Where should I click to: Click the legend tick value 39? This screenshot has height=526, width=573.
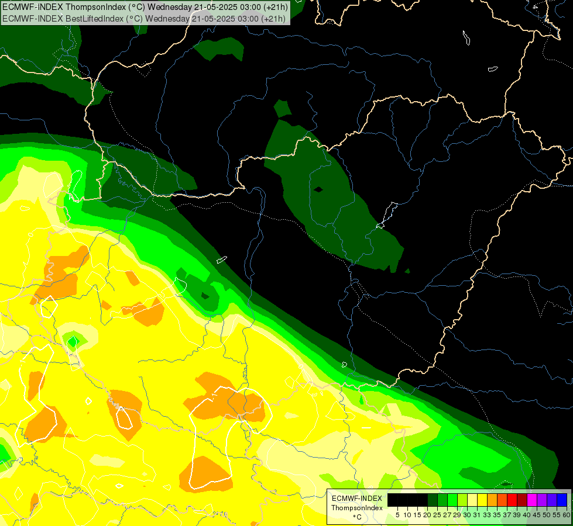517,515
